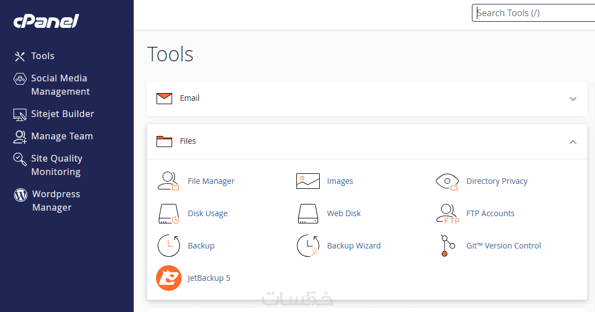This screenshot has width=595, height=312.
Task: Click the Manage Team user icon
Action: click(19, 136)
